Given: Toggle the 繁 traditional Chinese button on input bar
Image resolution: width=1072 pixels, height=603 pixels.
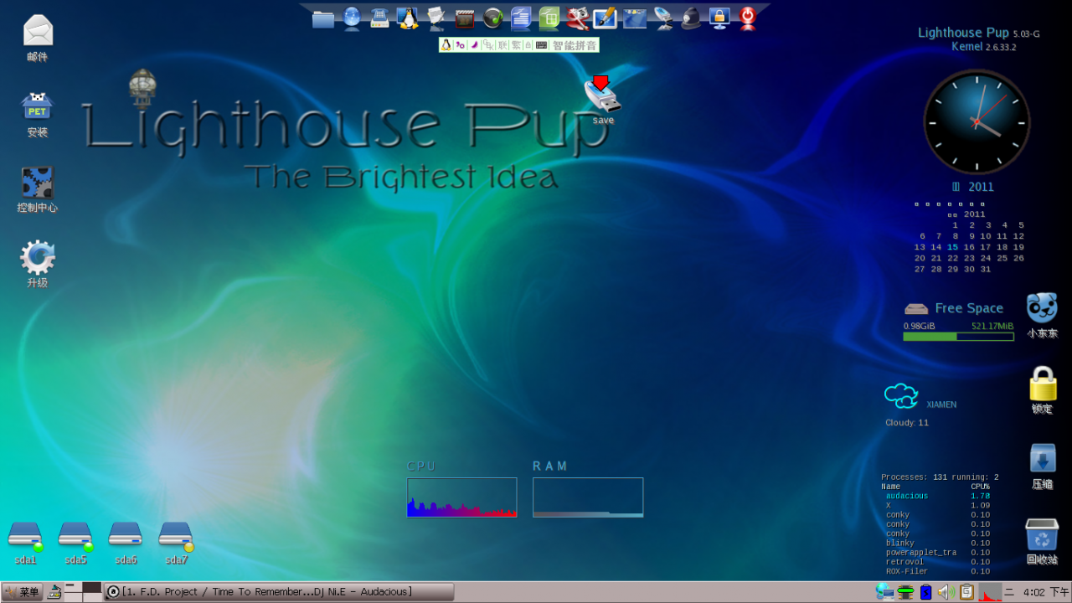Looking at the screenshot, I should coord(516,45).
